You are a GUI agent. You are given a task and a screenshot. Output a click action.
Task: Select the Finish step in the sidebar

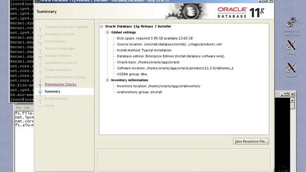pyautogui.click(x=49, y=106)
